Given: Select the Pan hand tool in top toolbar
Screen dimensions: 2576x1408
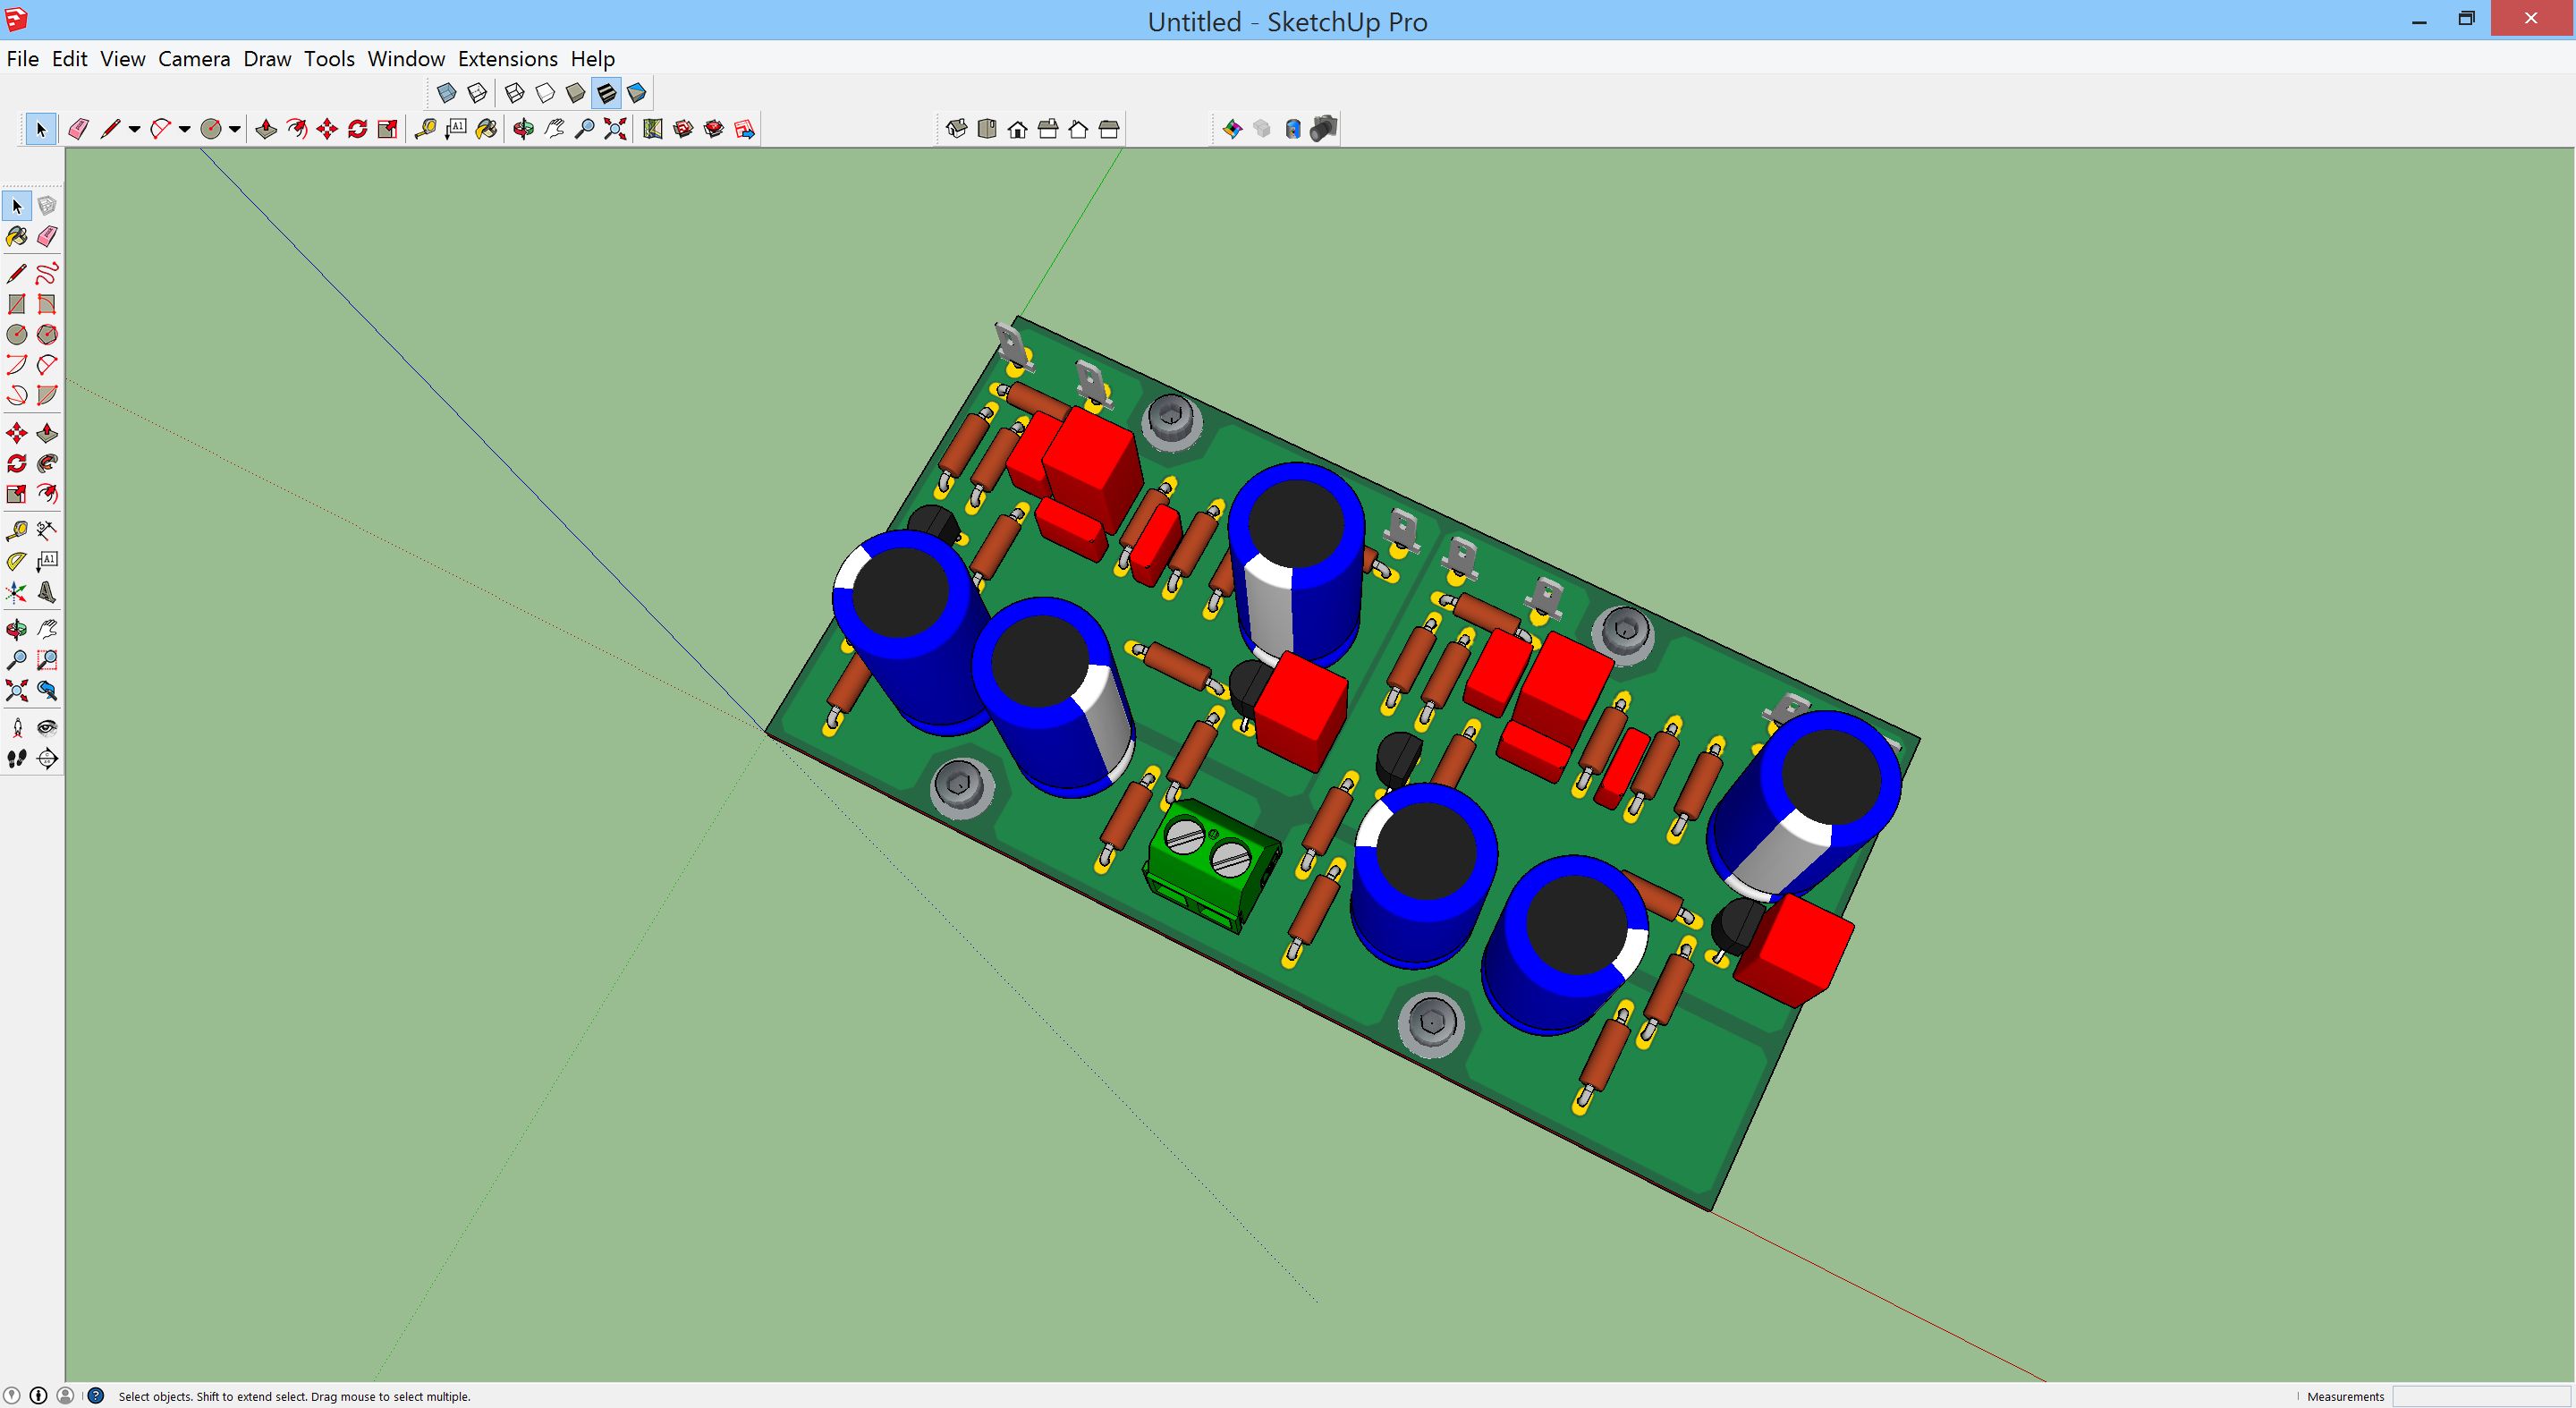Looking at the screenshot, I should pyautogui.click(x=554, y=129).
